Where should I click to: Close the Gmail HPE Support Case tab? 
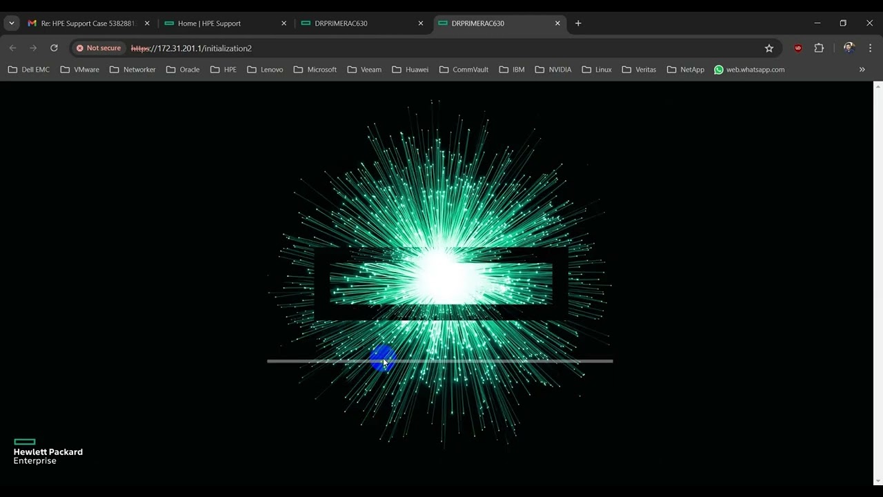pos(147,23)
